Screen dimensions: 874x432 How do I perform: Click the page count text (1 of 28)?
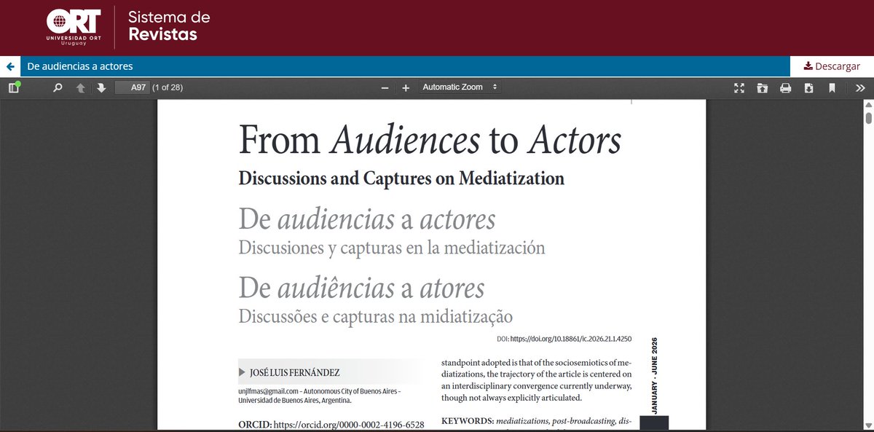[x=167, y=87]
